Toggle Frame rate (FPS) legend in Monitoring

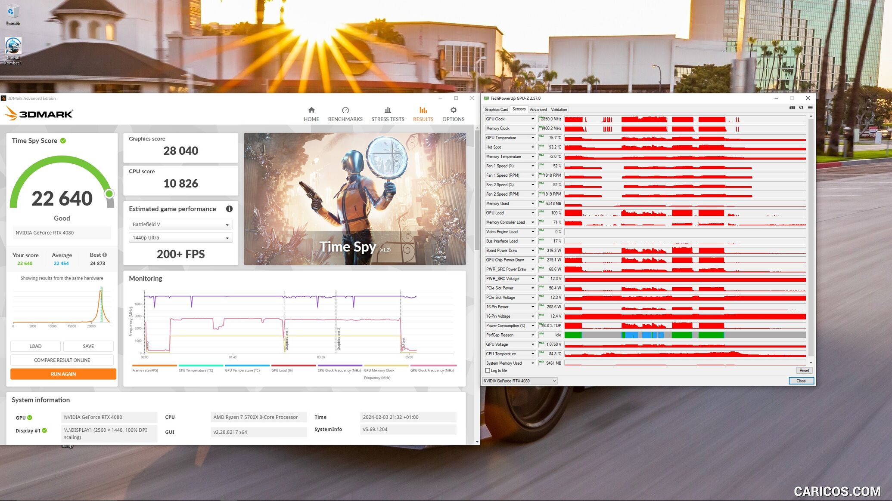coord(154,368)
